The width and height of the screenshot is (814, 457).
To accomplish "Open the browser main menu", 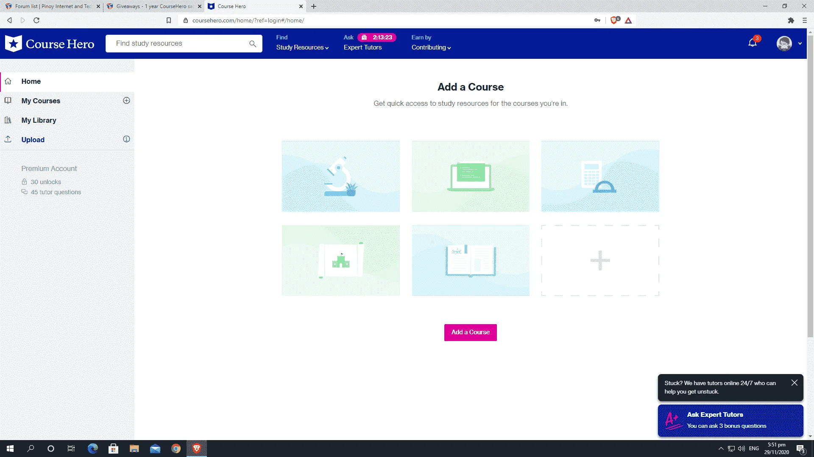I will click(805, 20).
